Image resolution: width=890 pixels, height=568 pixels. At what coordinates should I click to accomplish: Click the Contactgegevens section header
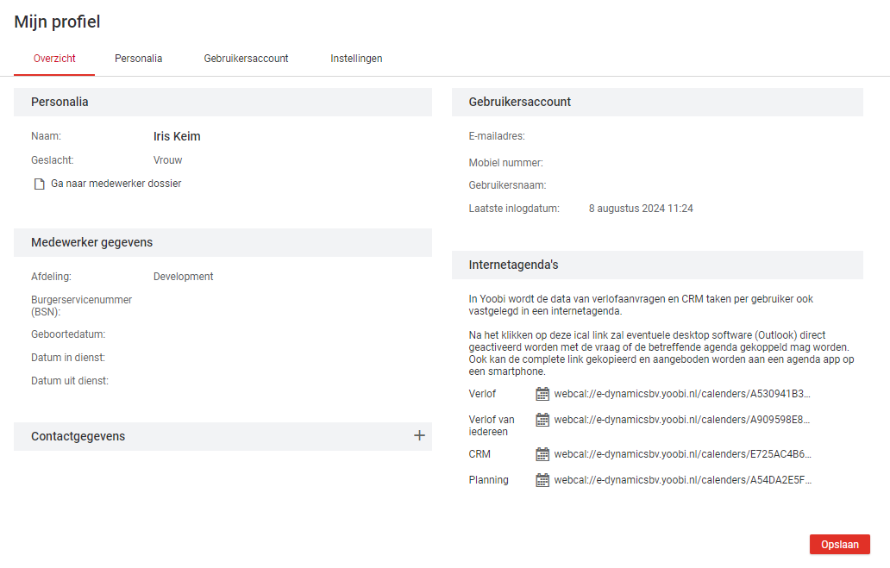222,436
